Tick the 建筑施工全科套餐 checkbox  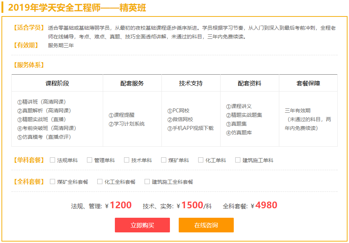(x=147, y=182)
